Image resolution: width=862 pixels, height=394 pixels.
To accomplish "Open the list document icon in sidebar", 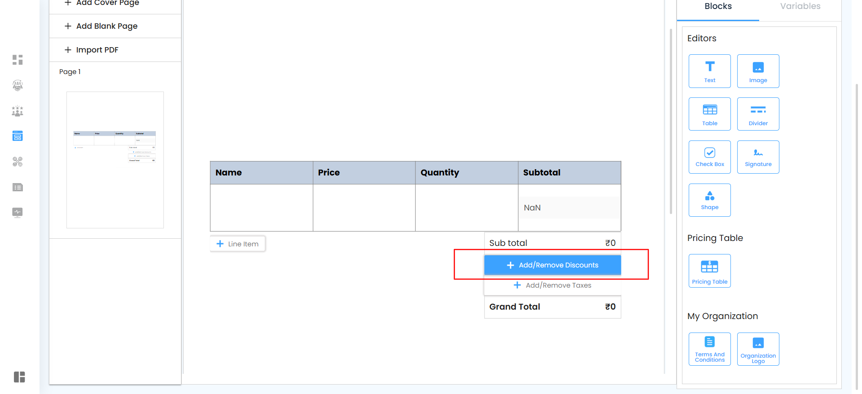I will [x=18, y=187].
